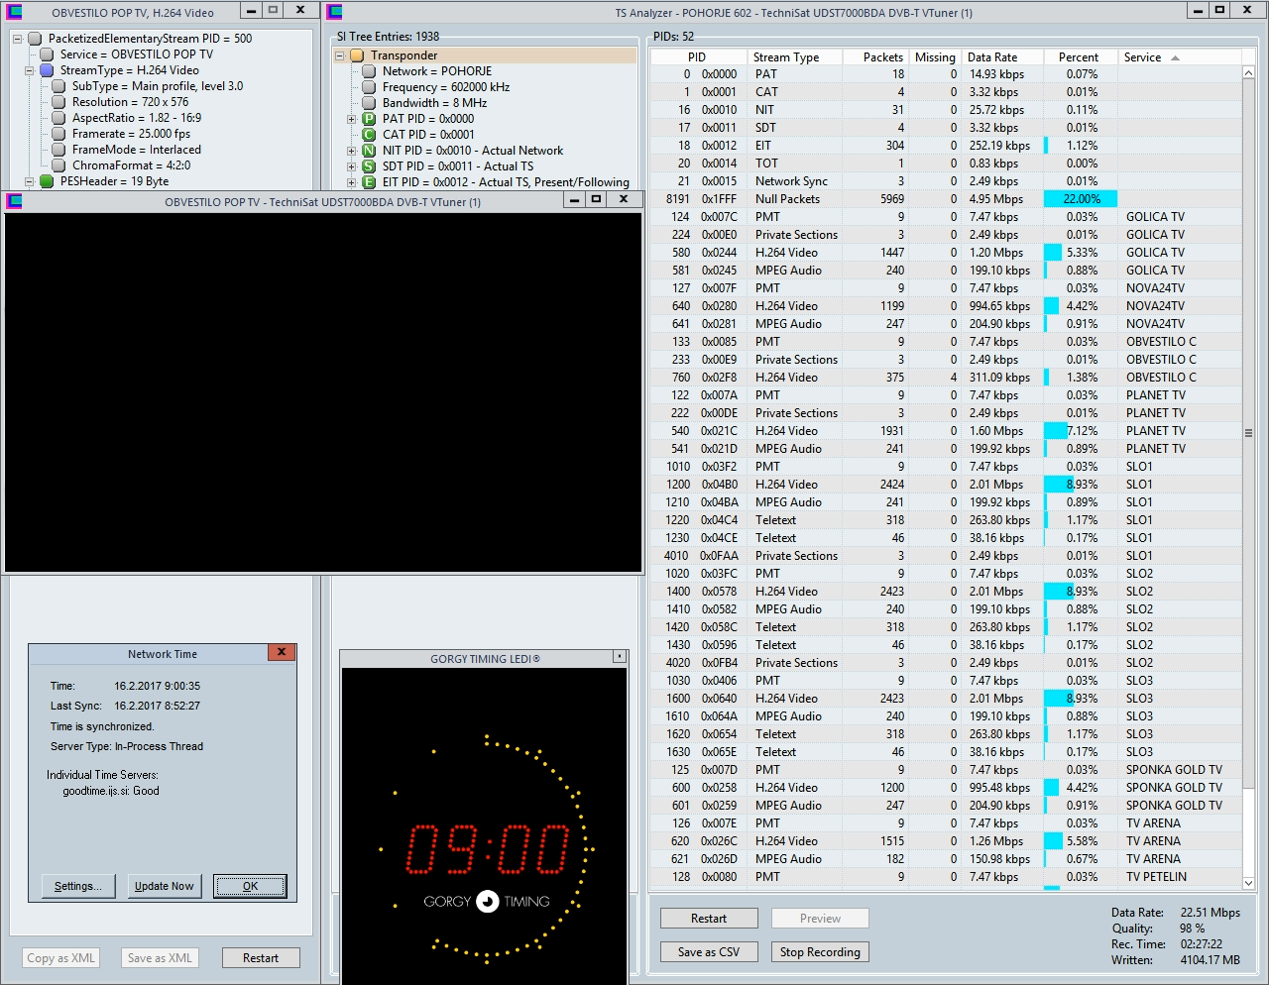Expand the SDT PID Actual TS node
1269x985 pixels.
click(351, 166)
